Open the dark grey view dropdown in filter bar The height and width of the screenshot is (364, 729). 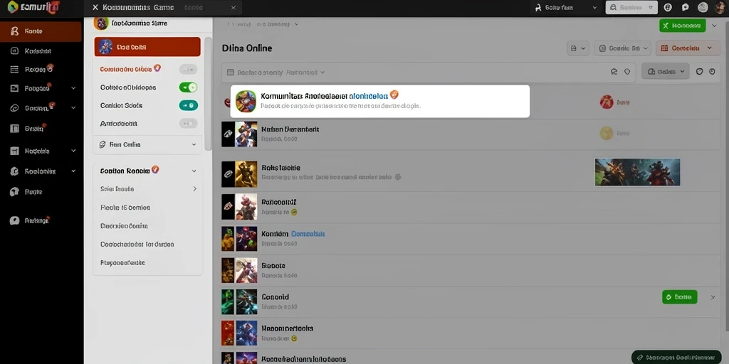[x=666, y=72]
